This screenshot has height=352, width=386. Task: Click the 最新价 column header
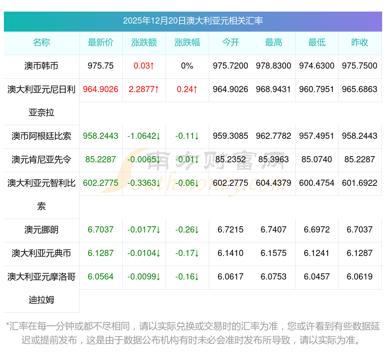pos(100,42)
